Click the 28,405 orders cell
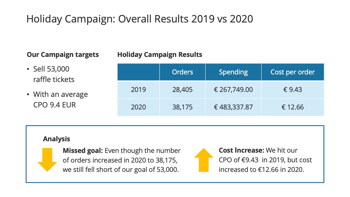The image size is (350, 197). [x=182, y=90]
